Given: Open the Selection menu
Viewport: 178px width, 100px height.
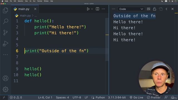Looking at the screenshot, I should (20, 1).
